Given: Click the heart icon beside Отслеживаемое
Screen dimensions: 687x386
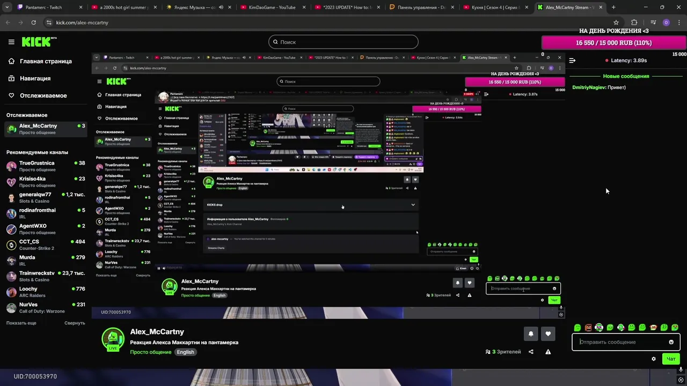Looking at the screenshot, I should pos(11,95).
